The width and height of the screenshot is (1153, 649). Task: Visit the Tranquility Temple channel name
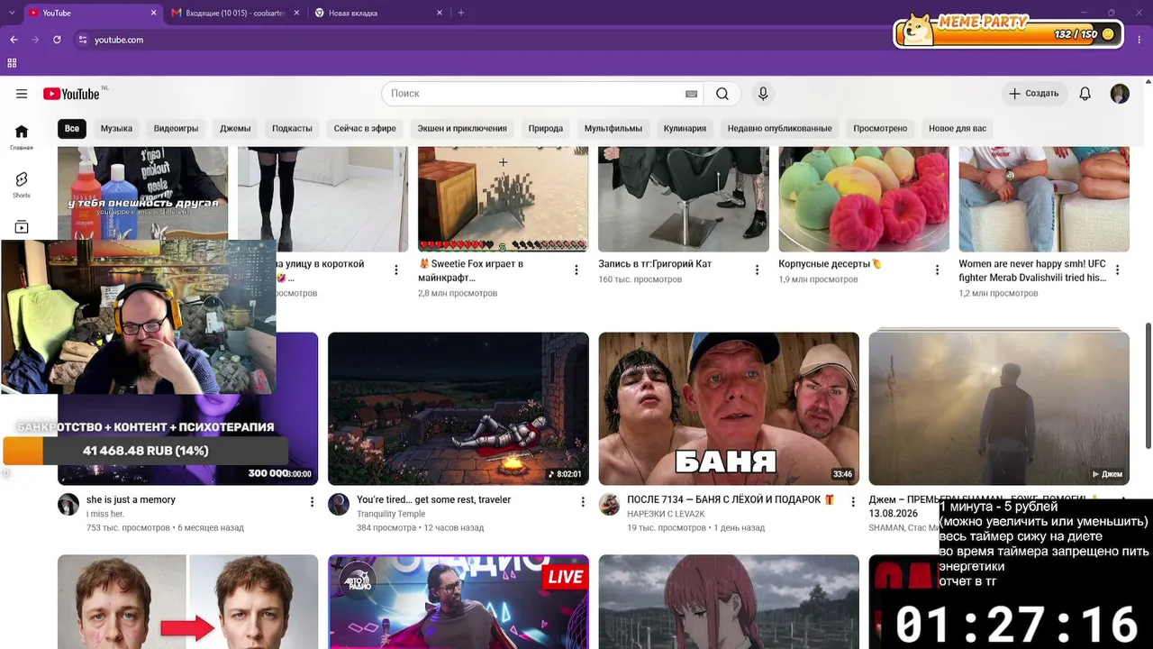391,514
